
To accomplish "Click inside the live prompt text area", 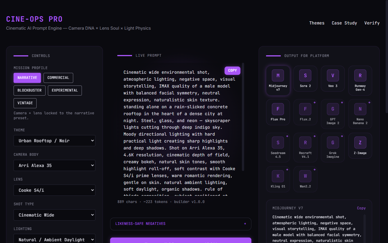I will point(179,130).
